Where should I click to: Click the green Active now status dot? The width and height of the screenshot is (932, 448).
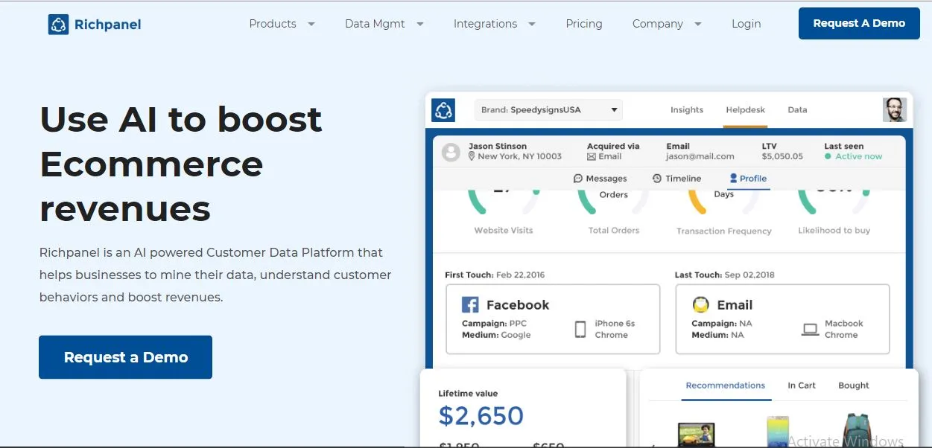coord(828,156)
